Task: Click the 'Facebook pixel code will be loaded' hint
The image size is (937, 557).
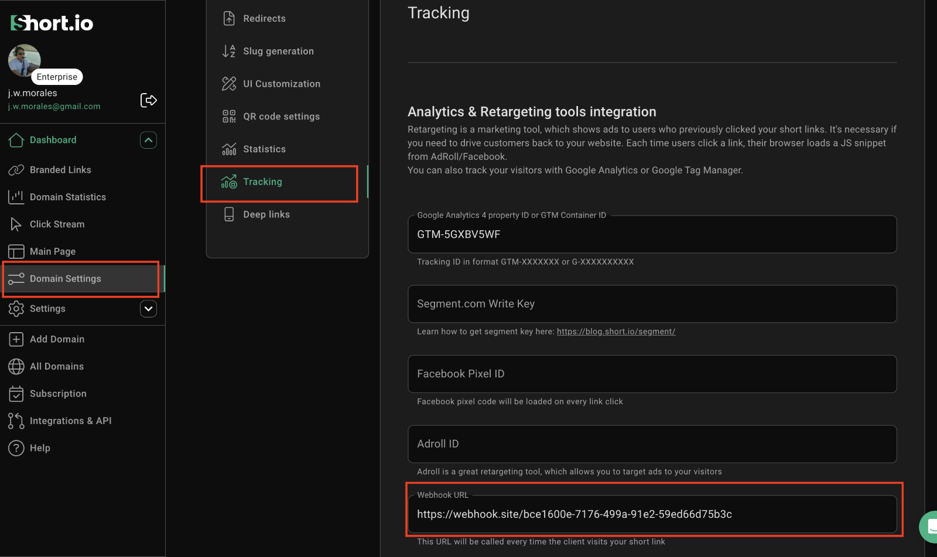Action: 520,402
